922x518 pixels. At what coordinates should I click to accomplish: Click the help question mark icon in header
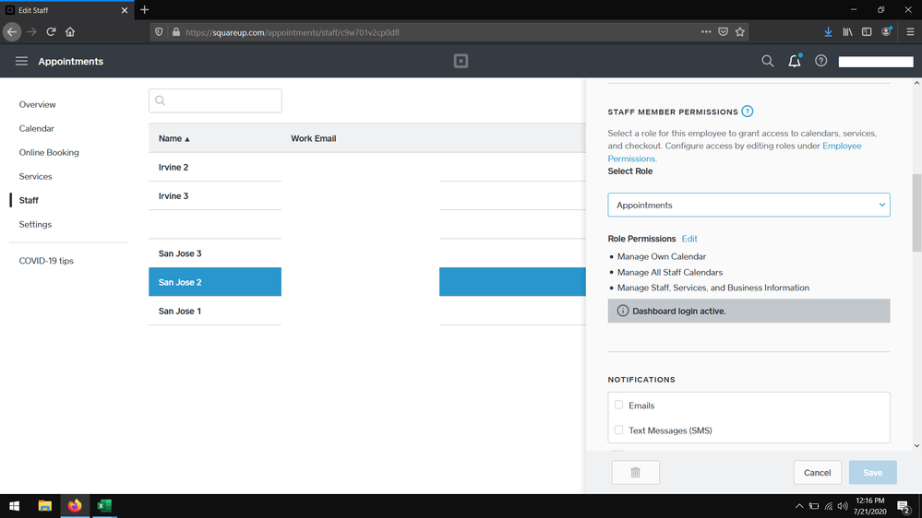point(820,62)
